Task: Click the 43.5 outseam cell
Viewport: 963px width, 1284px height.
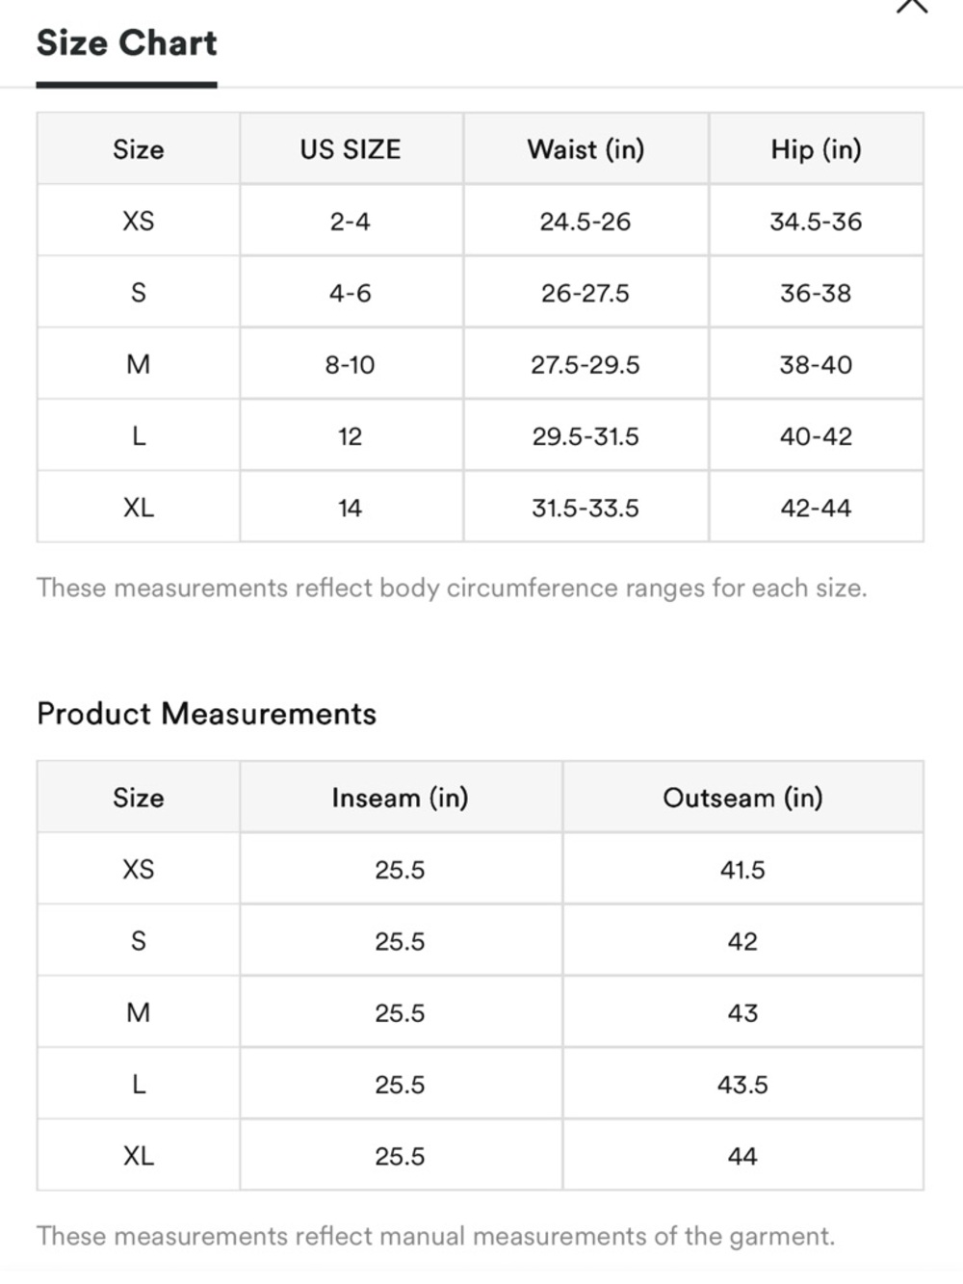Action: 742,1085
